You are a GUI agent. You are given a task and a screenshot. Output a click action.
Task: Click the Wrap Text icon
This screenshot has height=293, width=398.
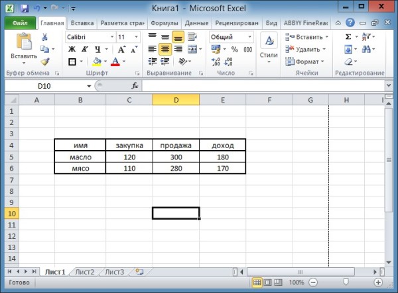coord(192,37)
